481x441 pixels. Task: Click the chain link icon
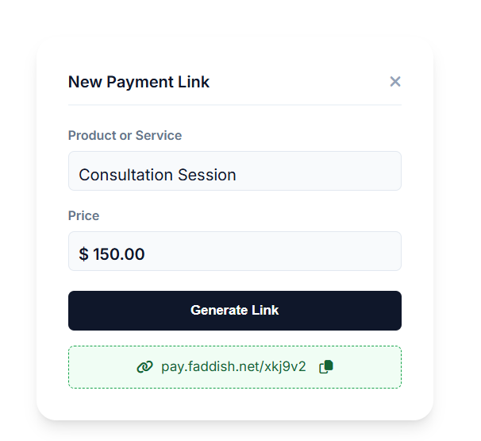[144, 367]
